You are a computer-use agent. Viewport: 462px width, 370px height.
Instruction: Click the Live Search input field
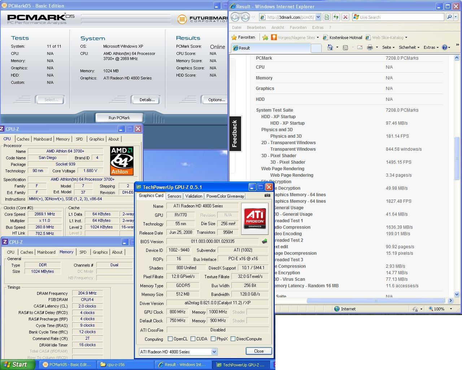398,17
